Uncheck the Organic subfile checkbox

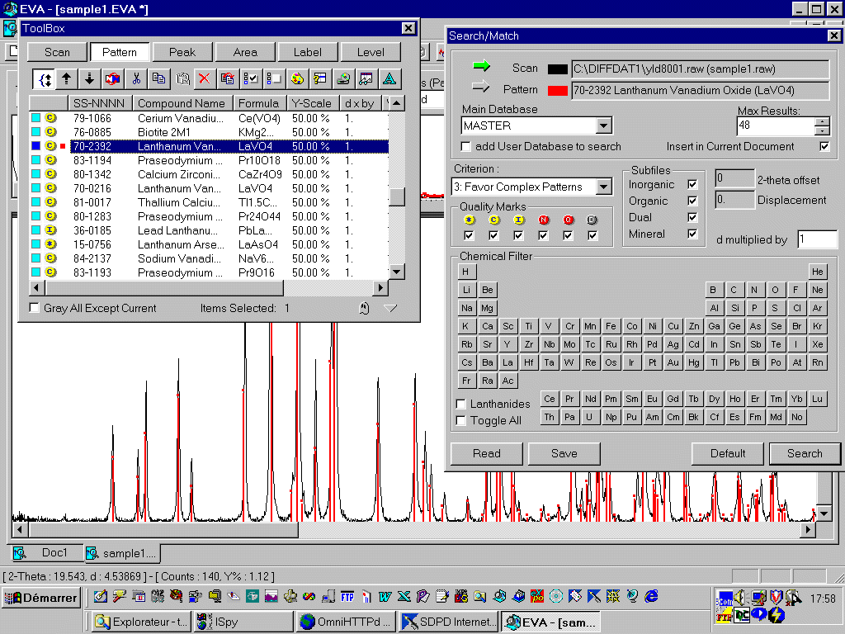(692, 201)
